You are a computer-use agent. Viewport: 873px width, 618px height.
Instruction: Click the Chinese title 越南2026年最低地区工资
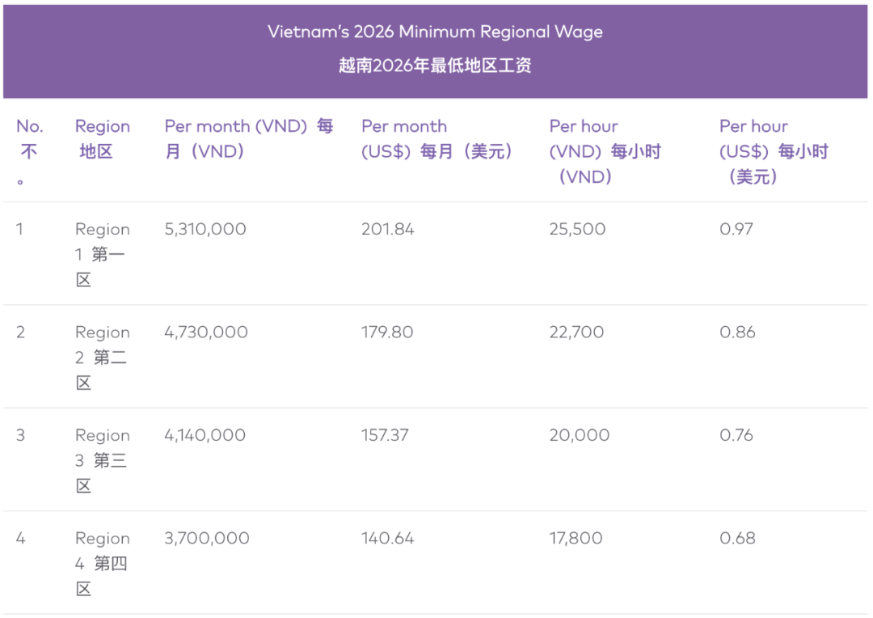click(x=435, y=66)
